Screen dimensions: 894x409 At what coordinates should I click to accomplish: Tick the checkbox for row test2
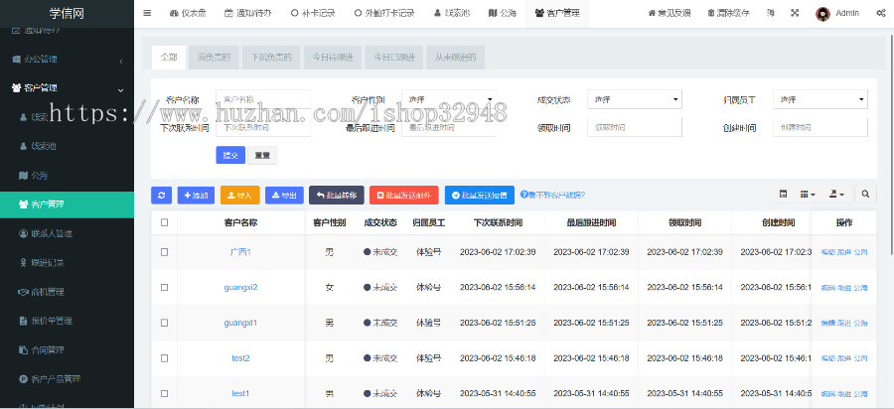[164, 357]
